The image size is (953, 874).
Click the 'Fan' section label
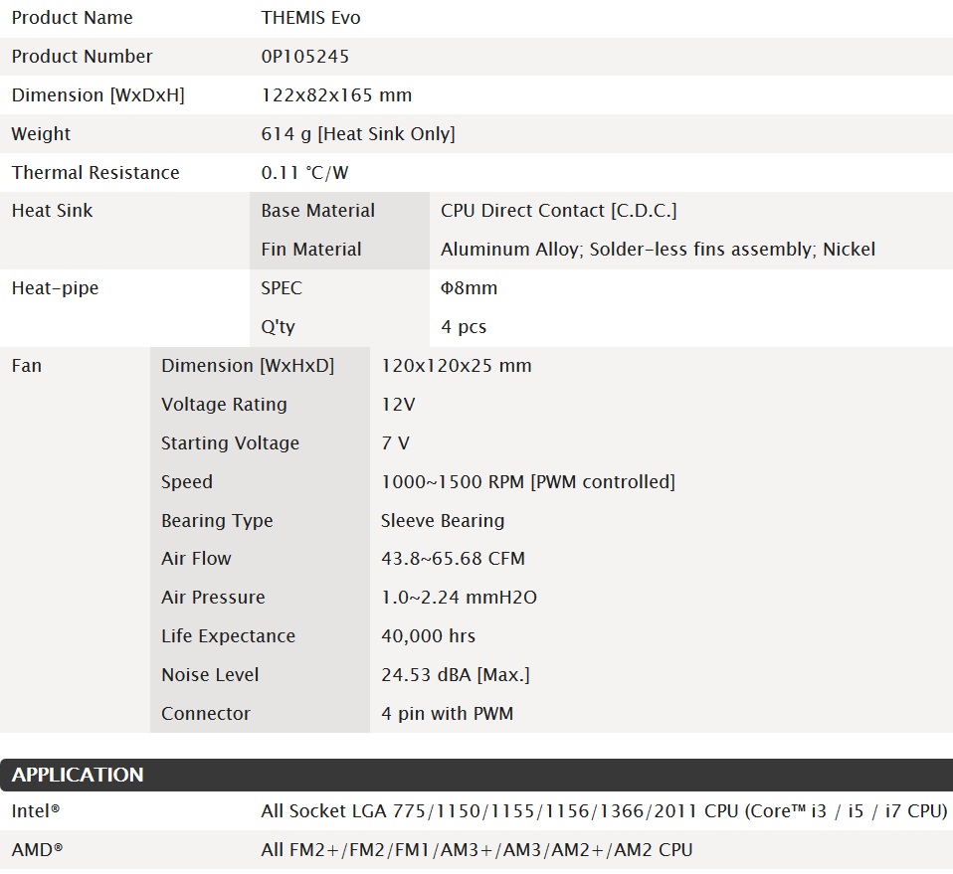[27, 366]
